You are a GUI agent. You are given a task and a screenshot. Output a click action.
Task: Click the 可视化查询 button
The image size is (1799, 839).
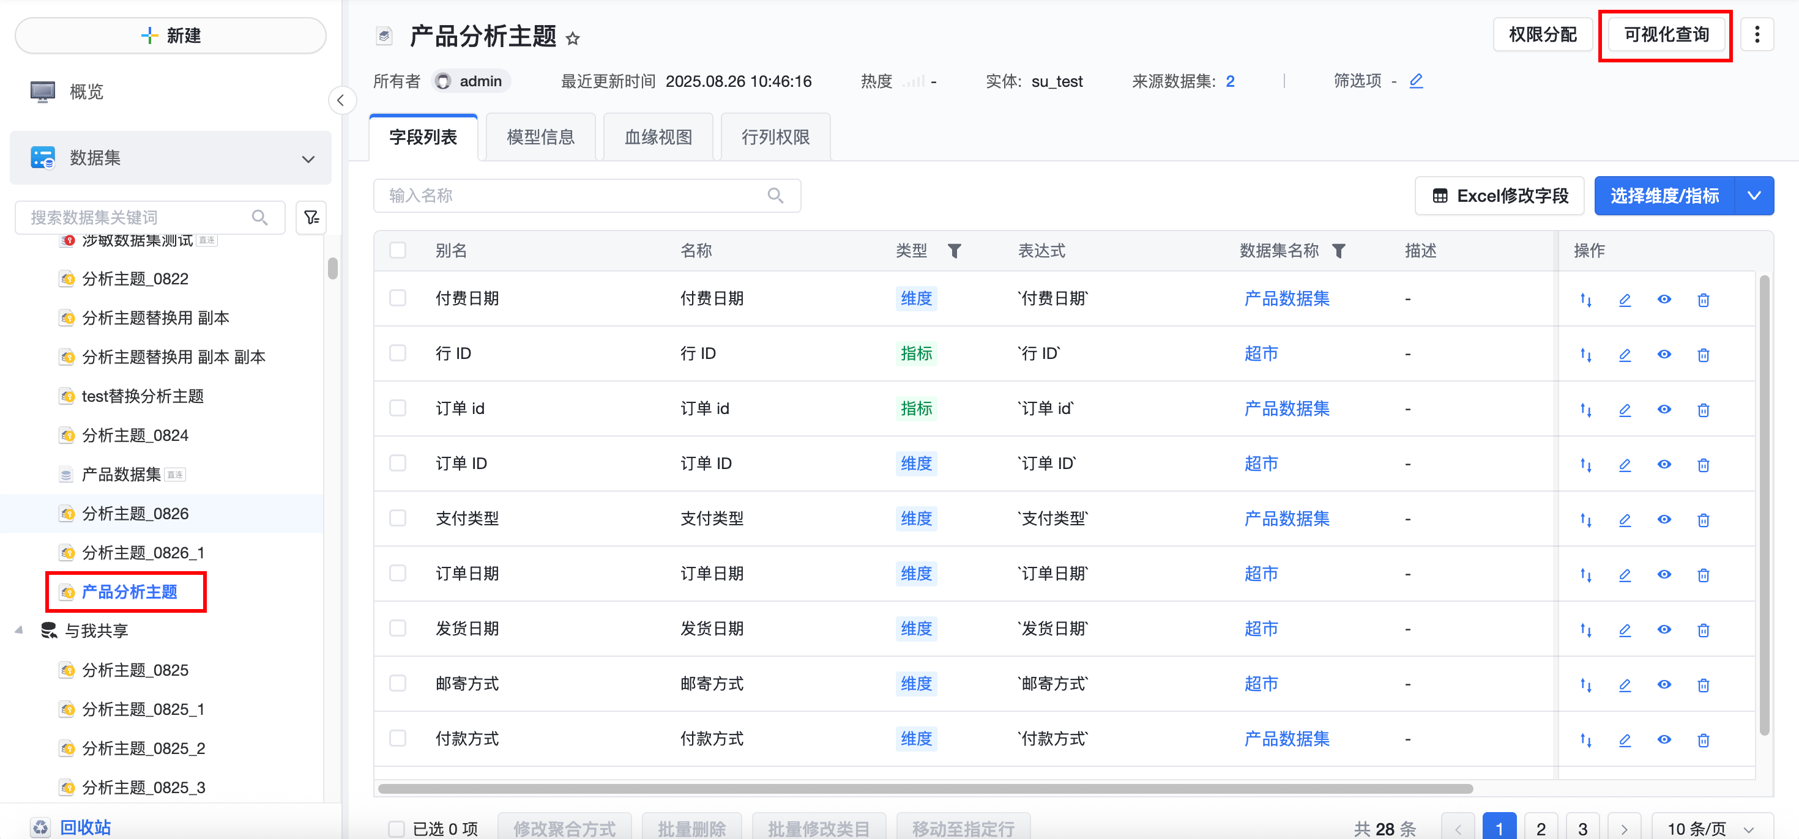click(x=1666, y=34)
